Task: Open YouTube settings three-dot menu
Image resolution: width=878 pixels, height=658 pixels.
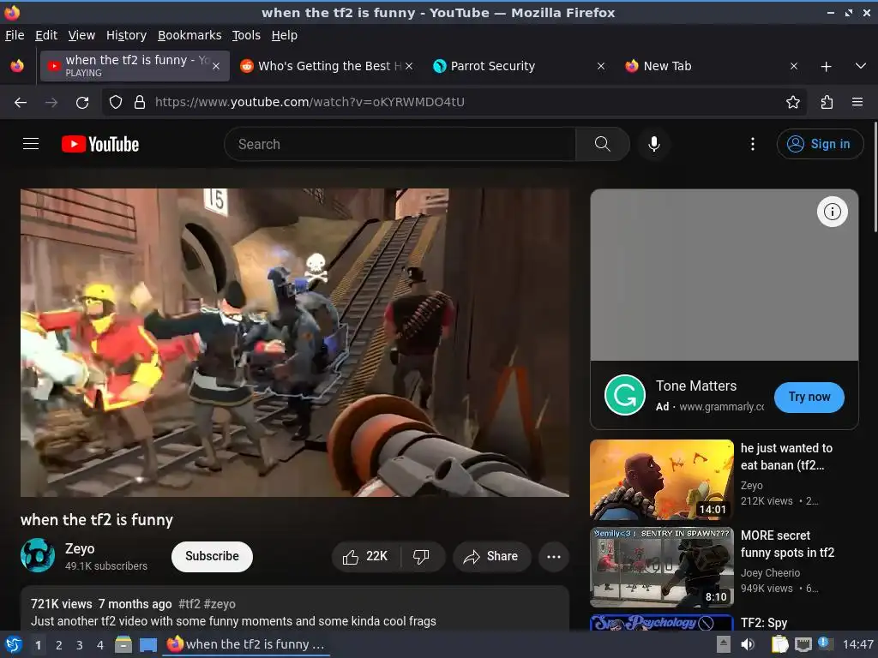Action: pyautogui.click(x=753, y=144)
